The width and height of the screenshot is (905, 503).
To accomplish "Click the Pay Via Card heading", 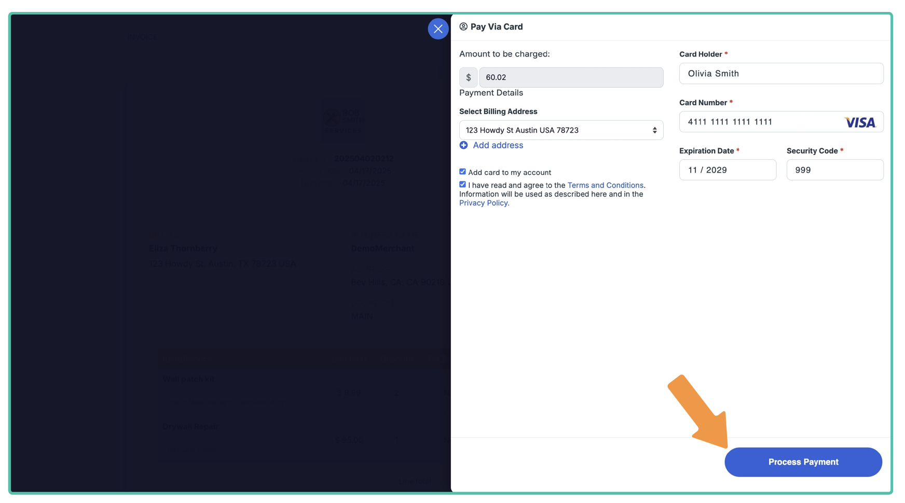I will (496, 26).
